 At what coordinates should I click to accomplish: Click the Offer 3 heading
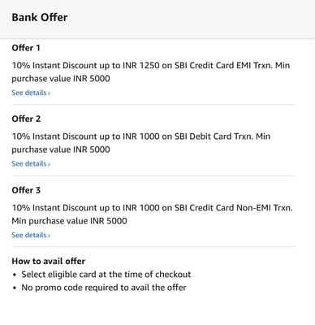coord(26,190)
